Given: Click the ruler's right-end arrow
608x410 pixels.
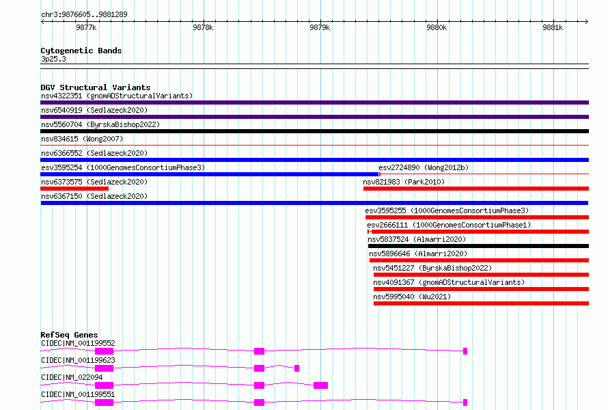Looking at the screenshot, I should coord(587,21).
